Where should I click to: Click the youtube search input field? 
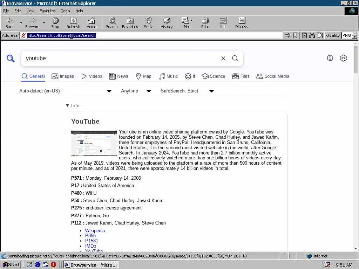[121, 58]
